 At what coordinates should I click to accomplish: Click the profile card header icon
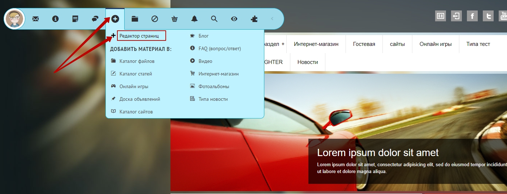click(441, 16)
